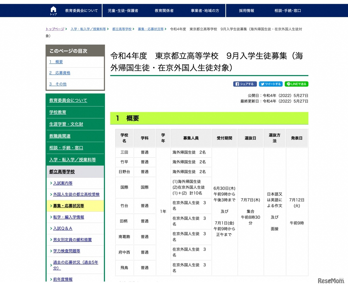Open the 生涯学習・文化財 sidebar link
This screenshot has height=287, width=348.
click(66, 124)
